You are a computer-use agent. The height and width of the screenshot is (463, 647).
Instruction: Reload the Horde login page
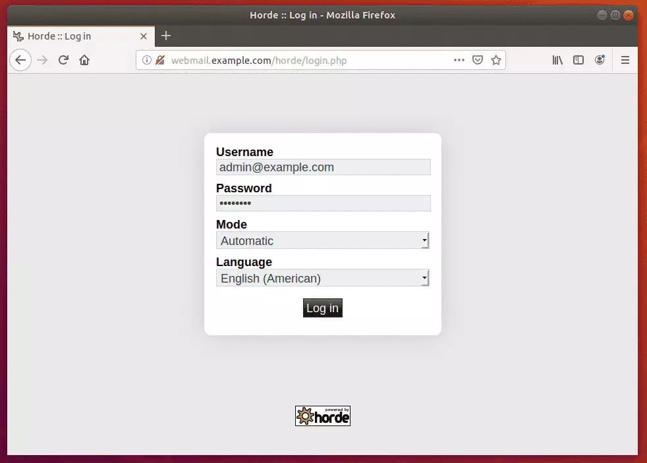[x=63, y=60]
